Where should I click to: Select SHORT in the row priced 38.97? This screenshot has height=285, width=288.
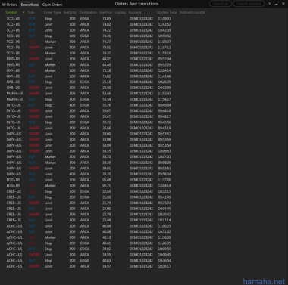(34, 266)
